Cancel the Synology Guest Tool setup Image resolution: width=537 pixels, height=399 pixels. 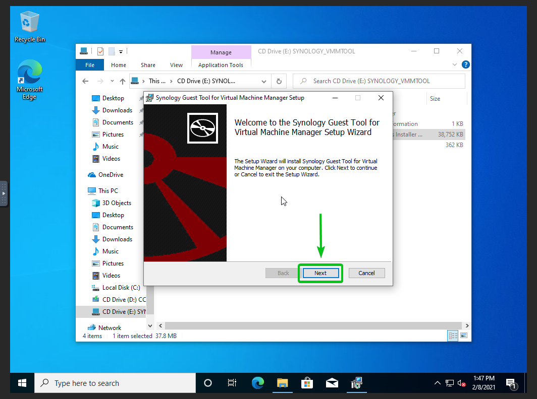[366, 273]
